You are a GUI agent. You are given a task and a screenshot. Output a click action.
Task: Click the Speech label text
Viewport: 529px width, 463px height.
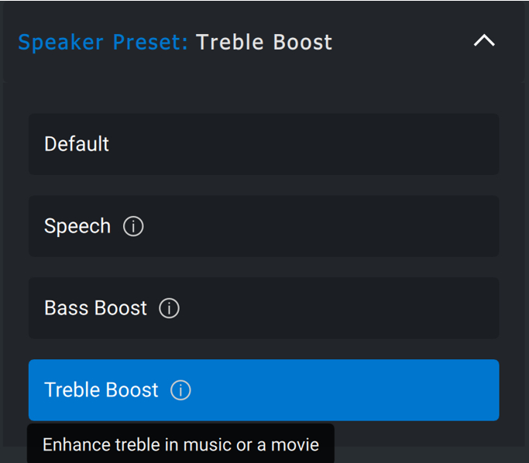click(77, 226)
